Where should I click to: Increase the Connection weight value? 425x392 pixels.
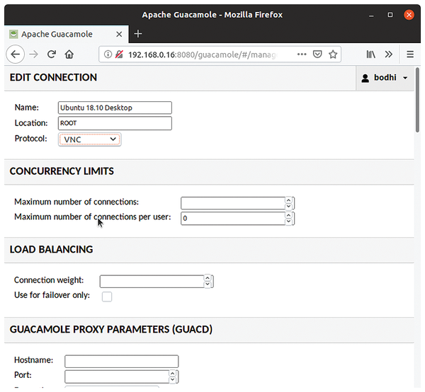coord(208,278)
